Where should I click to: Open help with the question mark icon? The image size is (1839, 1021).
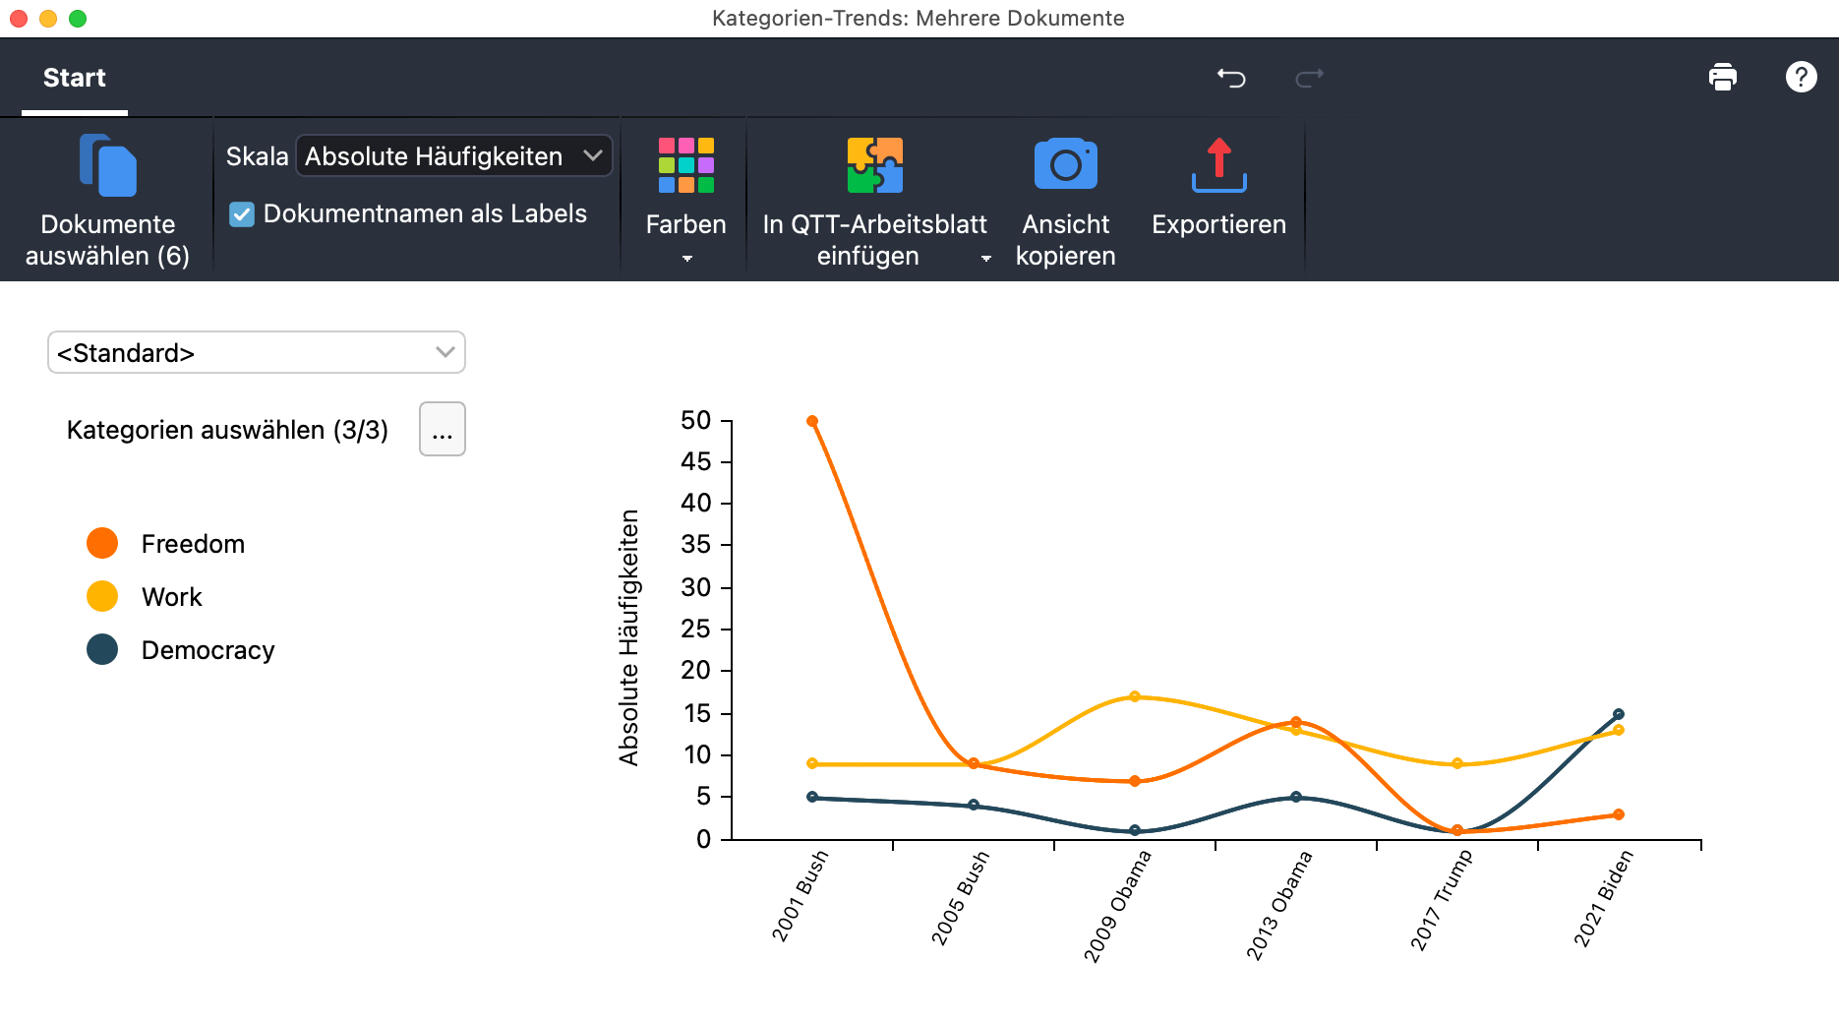(1801, 77)
